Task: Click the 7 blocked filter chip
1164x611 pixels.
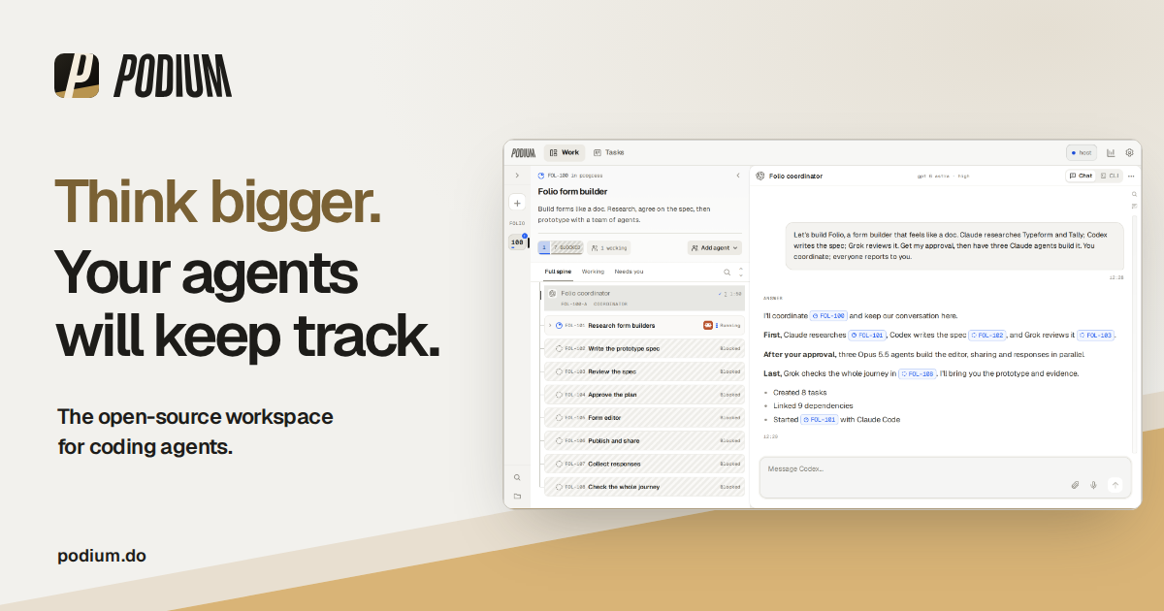Action: [x=567, y=248]
